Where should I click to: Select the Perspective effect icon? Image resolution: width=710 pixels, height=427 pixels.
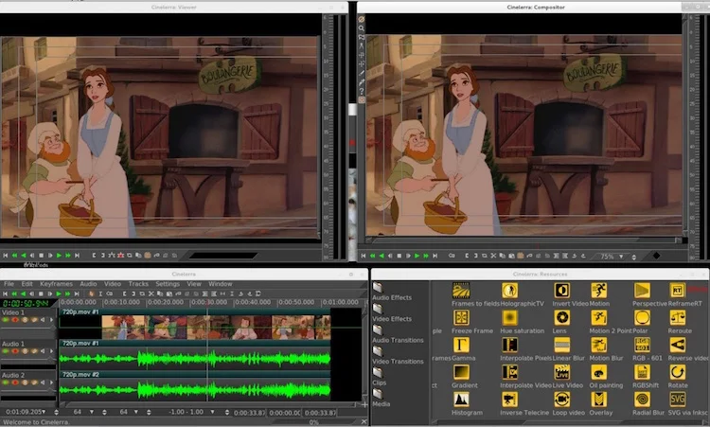click(642, 291)
